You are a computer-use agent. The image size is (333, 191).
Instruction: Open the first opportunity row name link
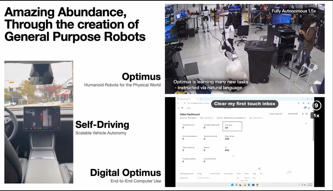[184, 178]
